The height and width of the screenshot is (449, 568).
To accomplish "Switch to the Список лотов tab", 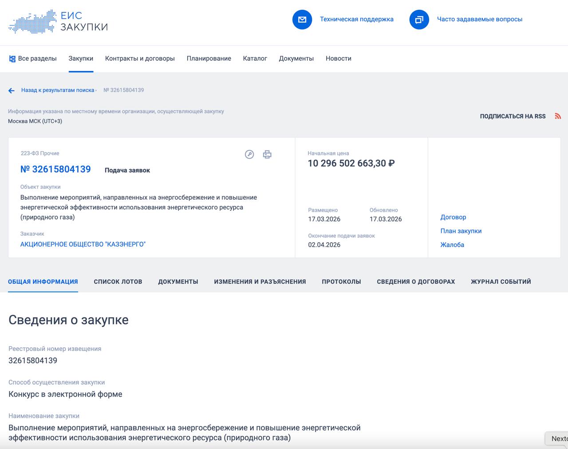I will pos(118,282).
